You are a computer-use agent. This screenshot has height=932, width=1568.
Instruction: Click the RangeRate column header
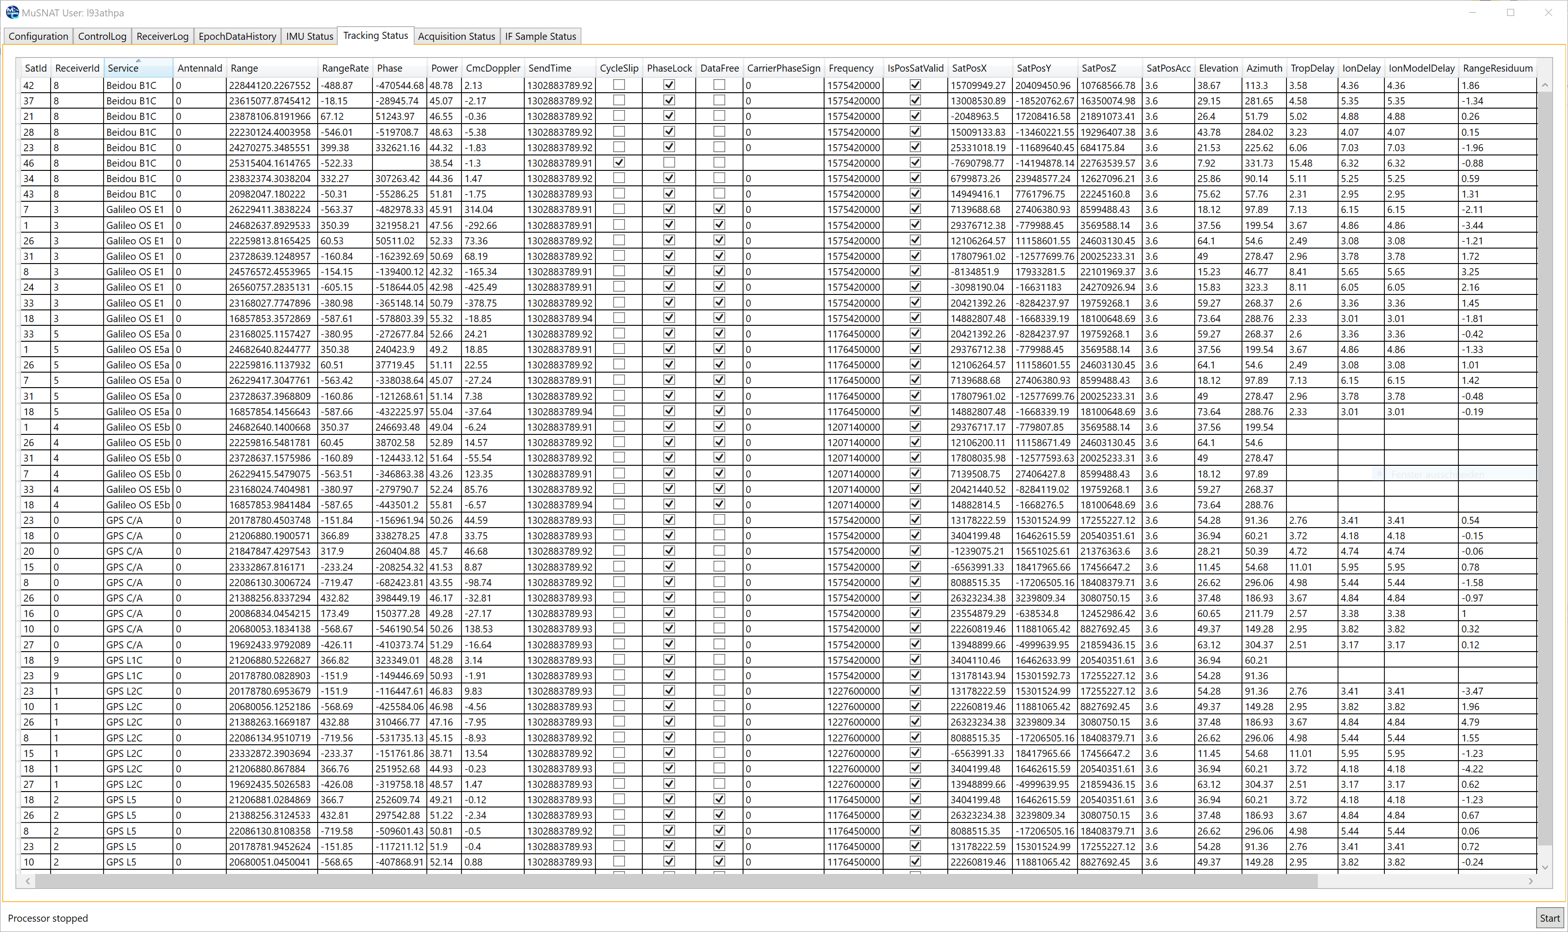345,68
